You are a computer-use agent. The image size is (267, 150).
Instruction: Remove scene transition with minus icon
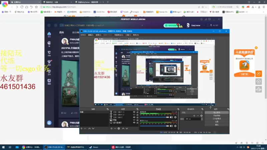[198, 116]
